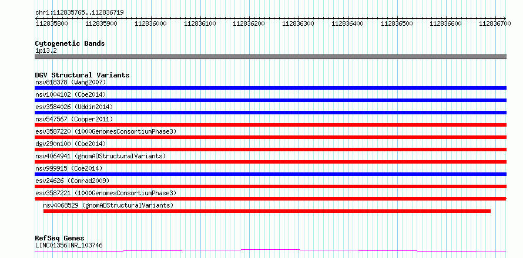
Task: Click the LINC01356|NR_103746 gene label
Action: 69,246
